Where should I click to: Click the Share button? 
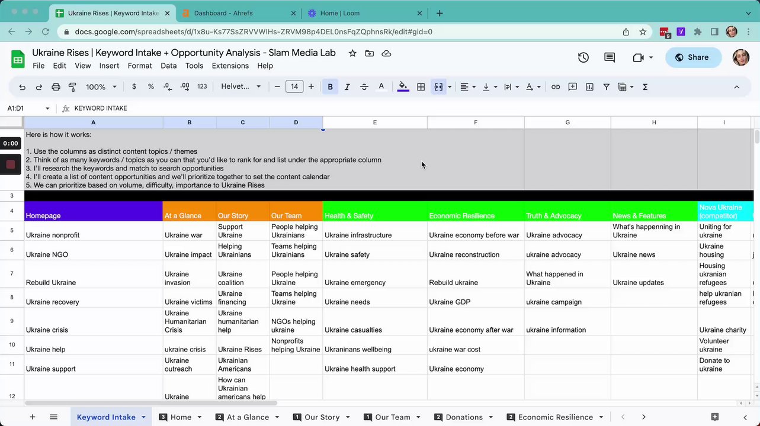point(694,57)
